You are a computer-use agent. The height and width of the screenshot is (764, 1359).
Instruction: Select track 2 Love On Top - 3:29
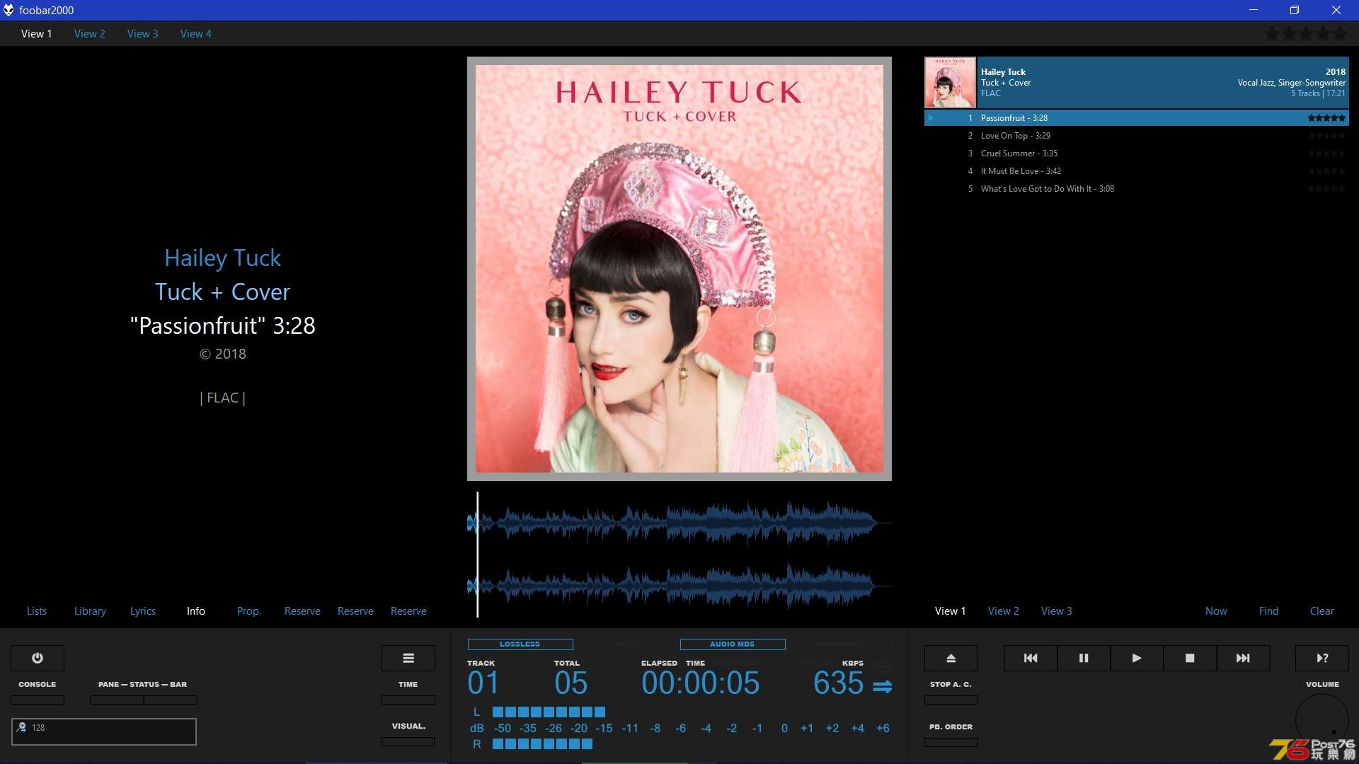tap(1137, 136)
